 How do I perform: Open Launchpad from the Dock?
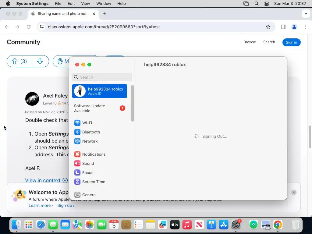(x=29, y=225)
